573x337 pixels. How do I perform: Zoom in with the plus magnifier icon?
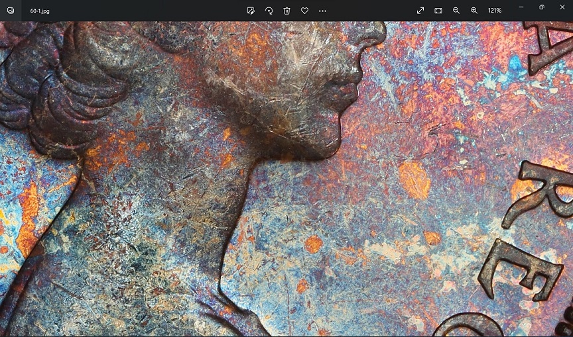pos(474,11)
